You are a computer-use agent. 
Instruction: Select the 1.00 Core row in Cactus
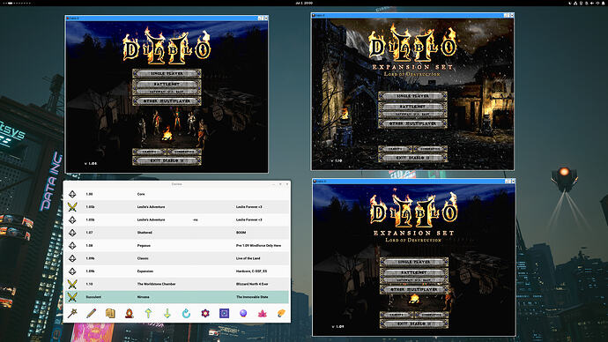pos(177,194)
